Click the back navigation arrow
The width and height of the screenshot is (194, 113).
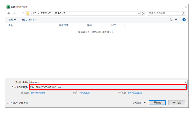(x=9, y=13)
